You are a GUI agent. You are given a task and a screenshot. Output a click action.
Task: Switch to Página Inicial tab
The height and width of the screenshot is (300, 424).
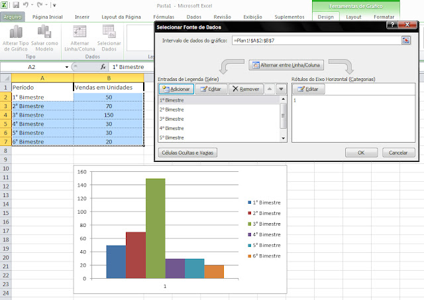tap(47, 17)
